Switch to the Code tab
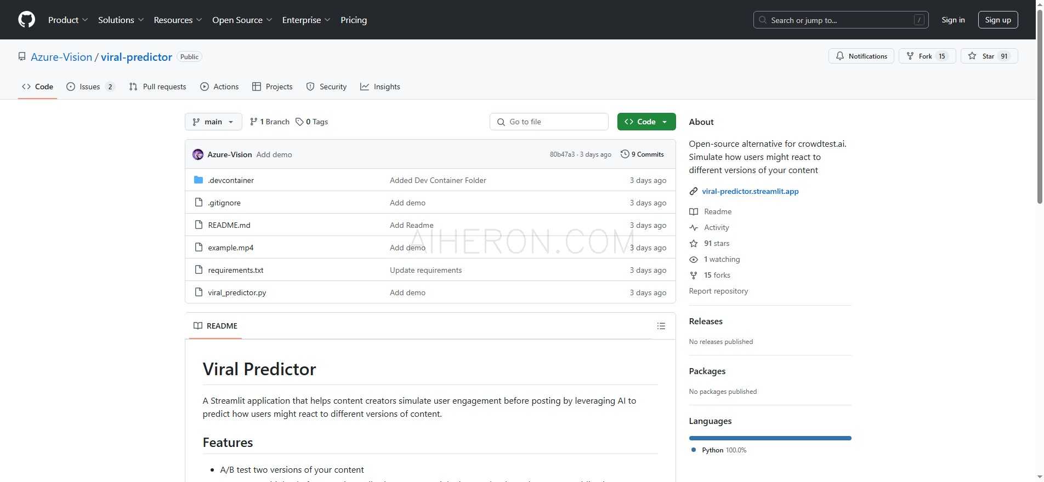 point(37,87)
